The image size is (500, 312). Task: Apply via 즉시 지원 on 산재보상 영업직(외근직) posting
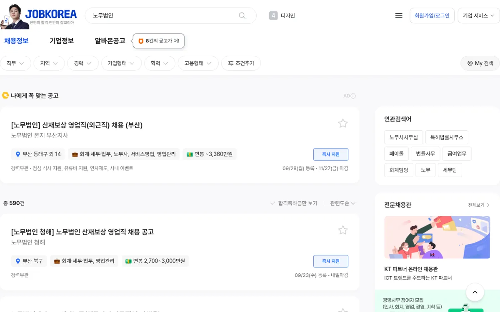(x=331, y=154)
